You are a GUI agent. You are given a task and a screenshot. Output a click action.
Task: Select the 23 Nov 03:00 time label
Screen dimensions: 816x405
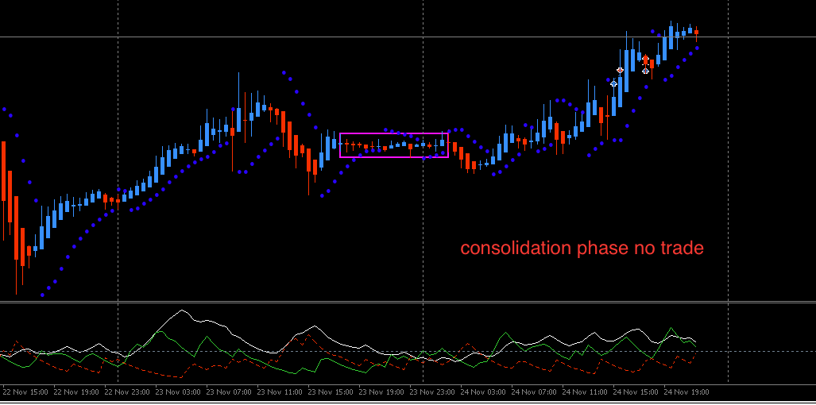(178, 391)
